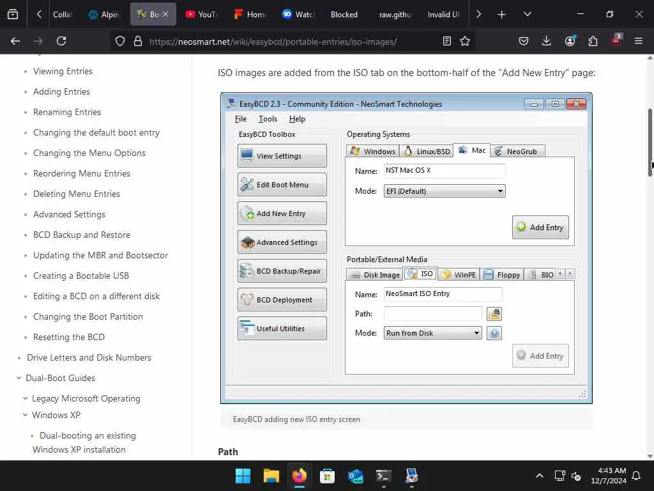Image resolution: width=654 pixels, height=491 pixels.
Task: Switch to the Blocked tab
Action: [x=344, y=15]
